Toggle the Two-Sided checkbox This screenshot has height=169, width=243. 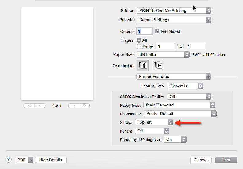click(157, 31)
